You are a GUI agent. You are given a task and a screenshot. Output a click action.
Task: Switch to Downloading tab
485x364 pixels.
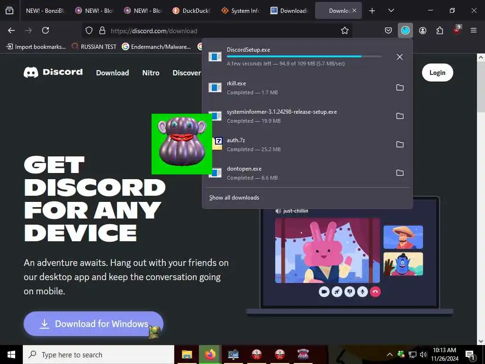point(289,10)
